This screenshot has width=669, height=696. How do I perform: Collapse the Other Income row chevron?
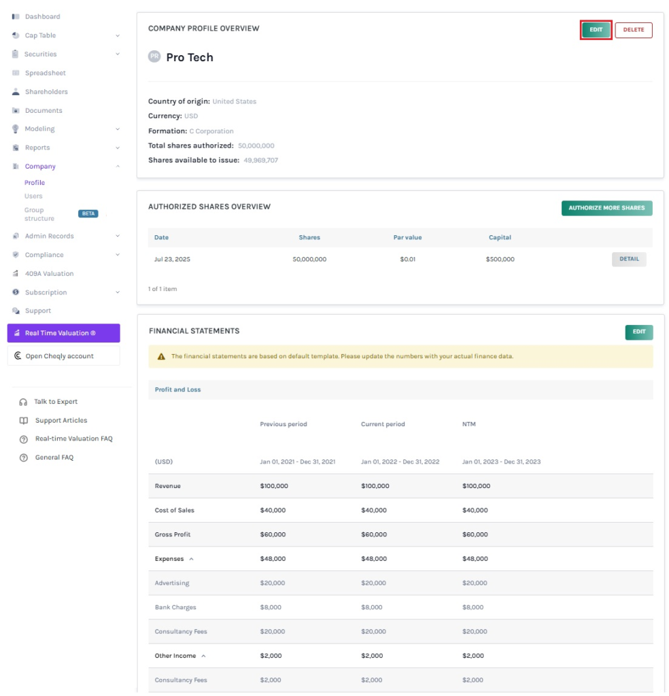click(x=203, y=656)
